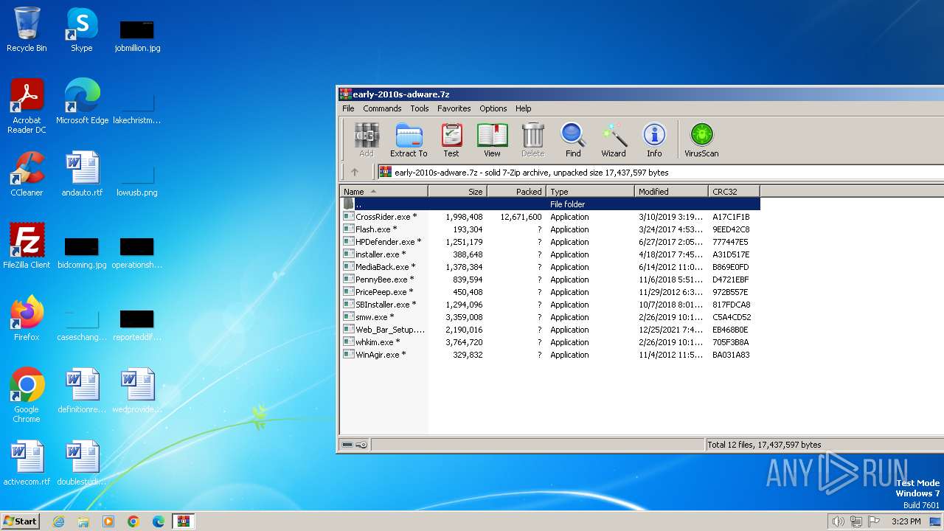This screenshot has width=944, height=531.
Task: Sort by CRC32 column header
Action: 734,192
